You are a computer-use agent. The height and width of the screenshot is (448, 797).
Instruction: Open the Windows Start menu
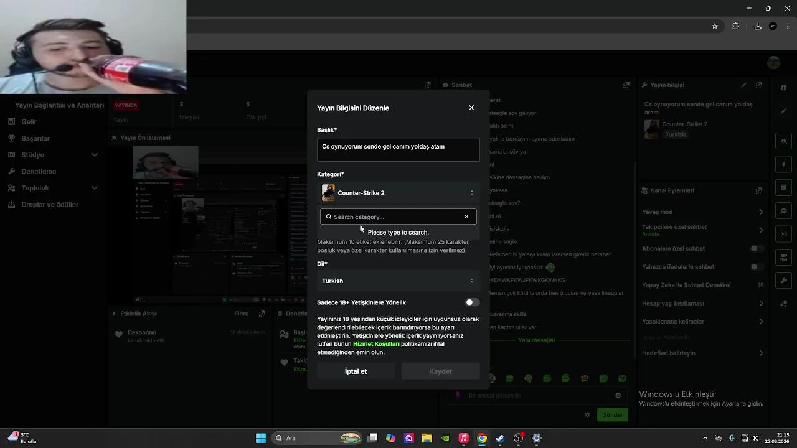[x=261, y=438]
